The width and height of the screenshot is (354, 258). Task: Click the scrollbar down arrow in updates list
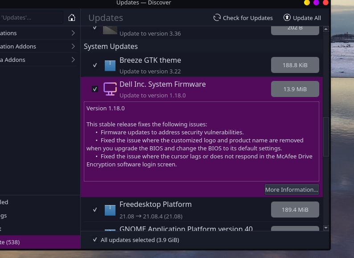(326, 228)
